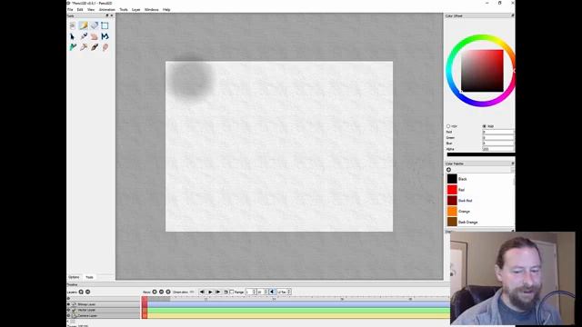Select the black arrow Move tool
Screen dimensions: 582x327
pos(73,36)
